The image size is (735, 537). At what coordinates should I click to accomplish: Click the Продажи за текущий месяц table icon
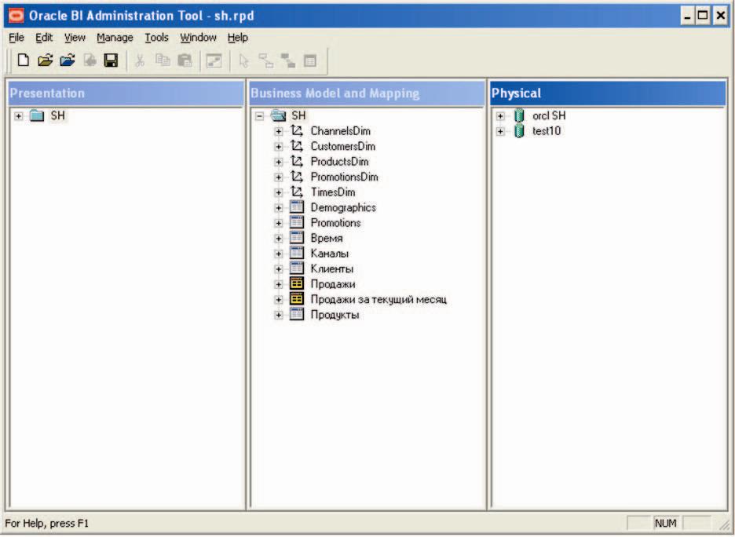(297, 299)
